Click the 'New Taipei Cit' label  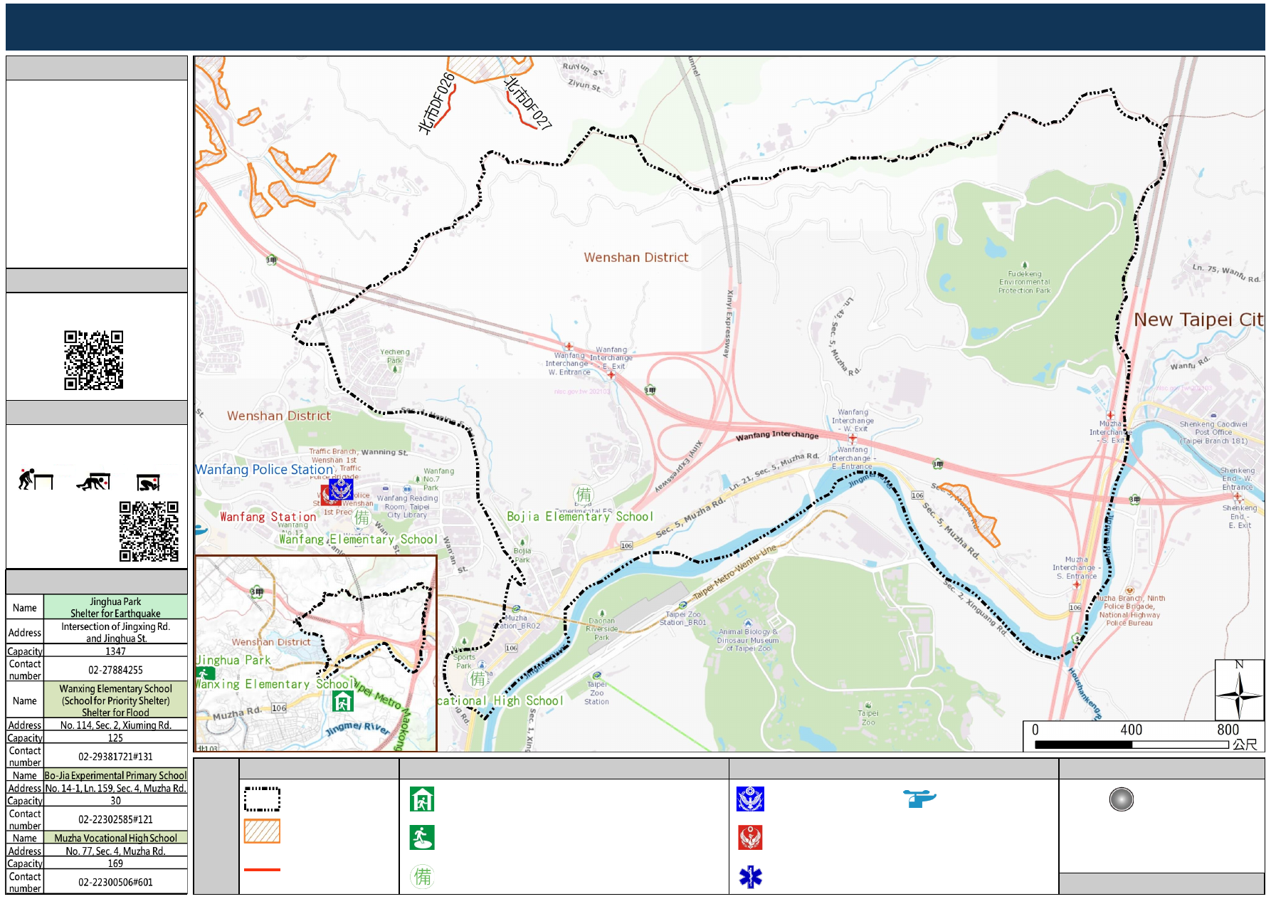click(1198, 320)
